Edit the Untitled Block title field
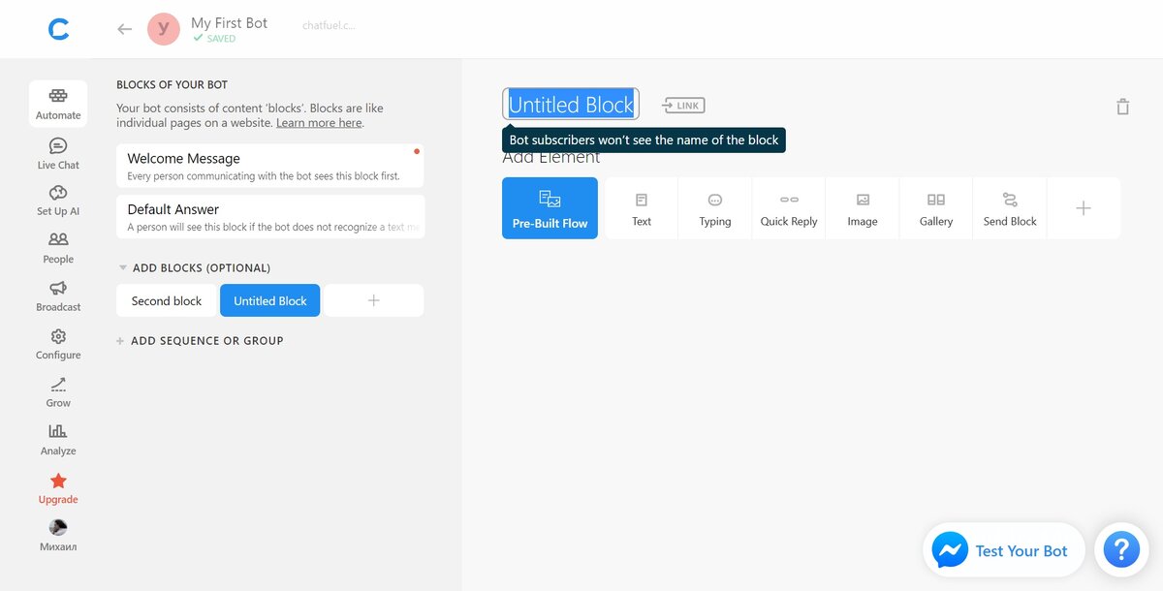The image size is (1163, 591). (571, 105)
